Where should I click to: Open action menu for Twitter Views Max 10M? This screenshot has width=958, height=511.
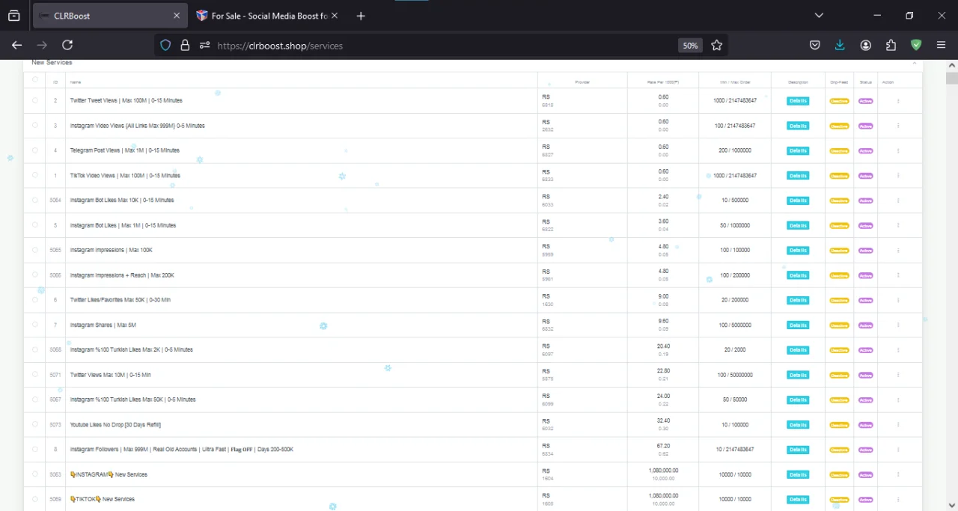click(x=898, y=375)
